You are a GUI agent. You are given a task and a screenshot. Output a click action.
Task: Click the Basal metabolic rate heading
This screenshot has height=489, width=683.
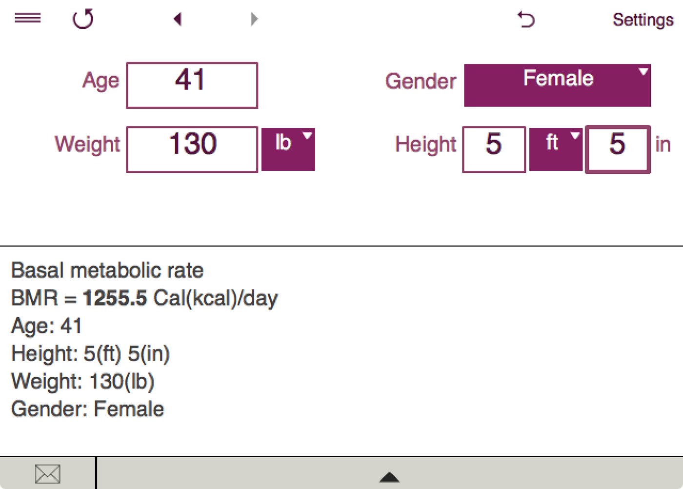pos(107,270)
